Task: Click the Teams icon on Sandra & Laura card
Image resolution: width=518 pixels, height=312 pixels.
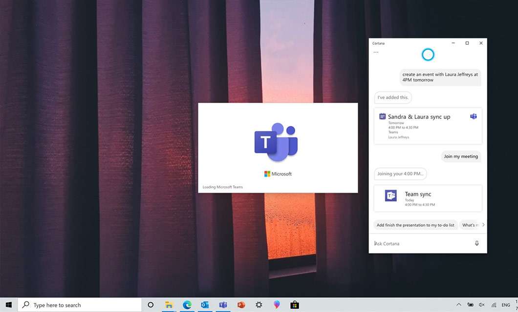Action: pyautogui.click(x=473, y=117)
